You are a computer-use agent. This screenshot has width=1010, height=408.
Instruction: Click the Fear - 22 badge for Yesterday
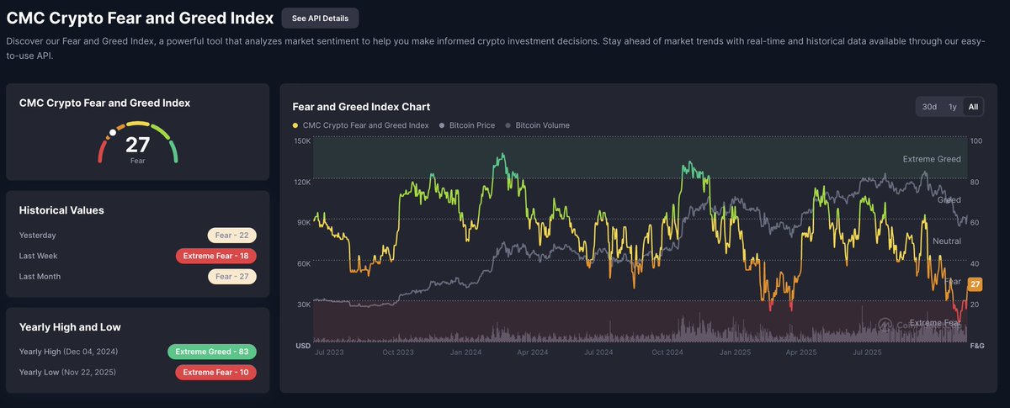(x=232, y=236)
